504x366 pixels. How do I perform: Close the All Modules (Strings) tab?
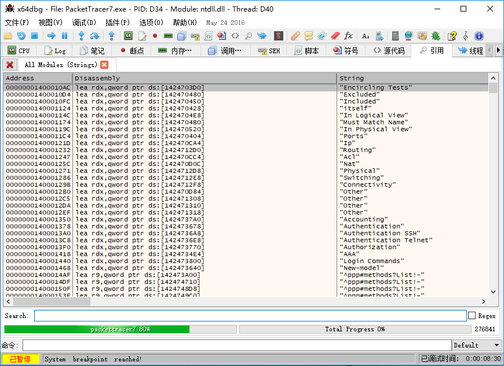click(x=104, y=65)
